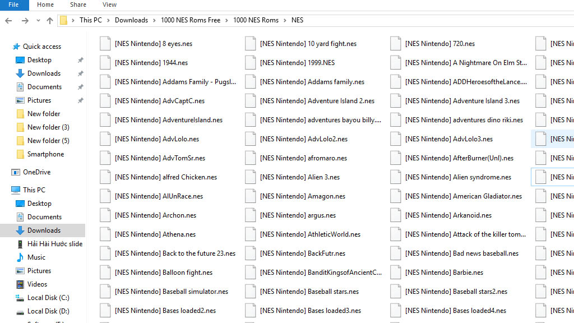Click the Forward navigation arrow
This screenshot has height=323, width=574.
(x=25, y=20)
